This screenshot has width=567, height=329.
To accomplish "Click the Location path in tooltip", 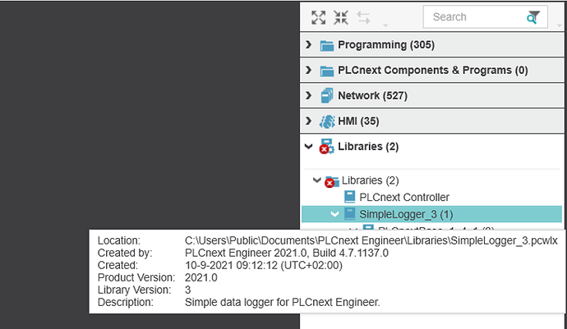I will point(371,240).
